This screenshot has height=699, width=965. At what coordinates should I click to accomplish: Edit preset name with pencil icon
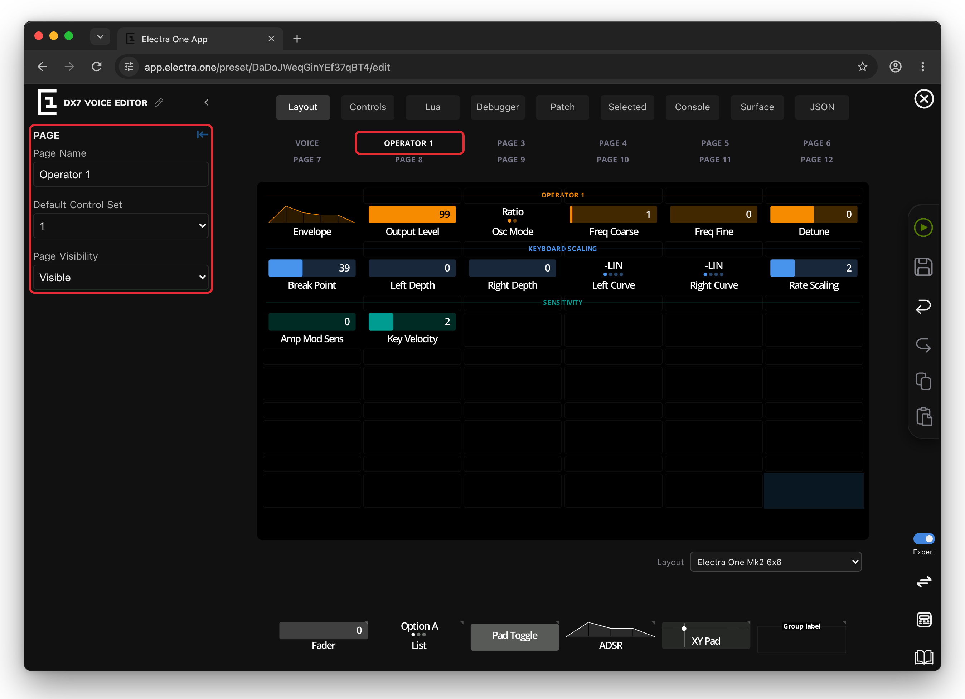(x=159, y=102)
